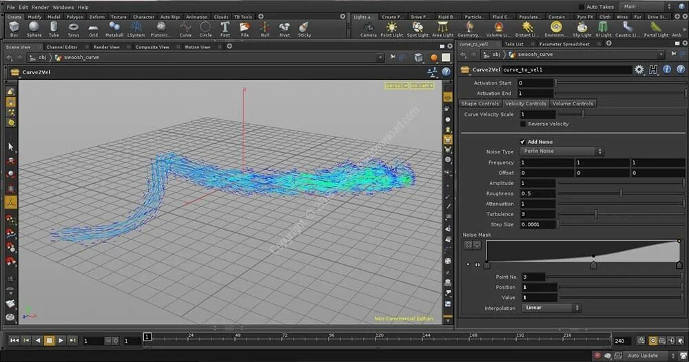Click the Grid shelf tool
The image size is (689, 362).
coord(93,30)
